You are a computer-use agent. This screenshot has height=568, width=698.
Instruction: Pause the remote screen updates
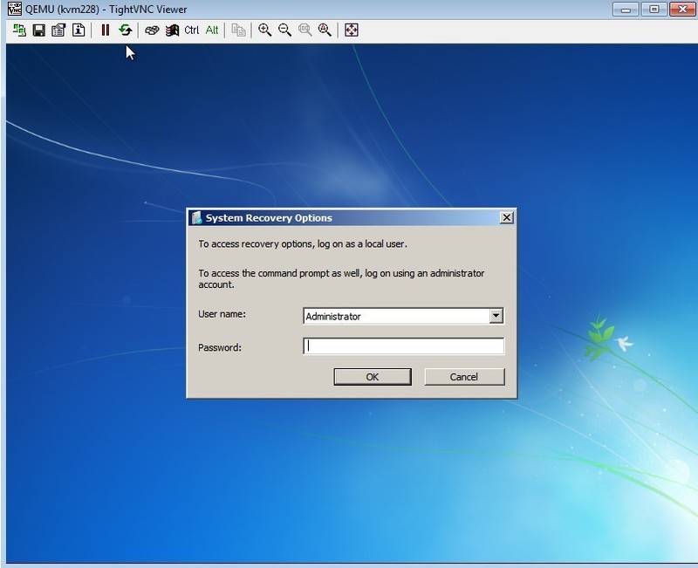(106, 31)
